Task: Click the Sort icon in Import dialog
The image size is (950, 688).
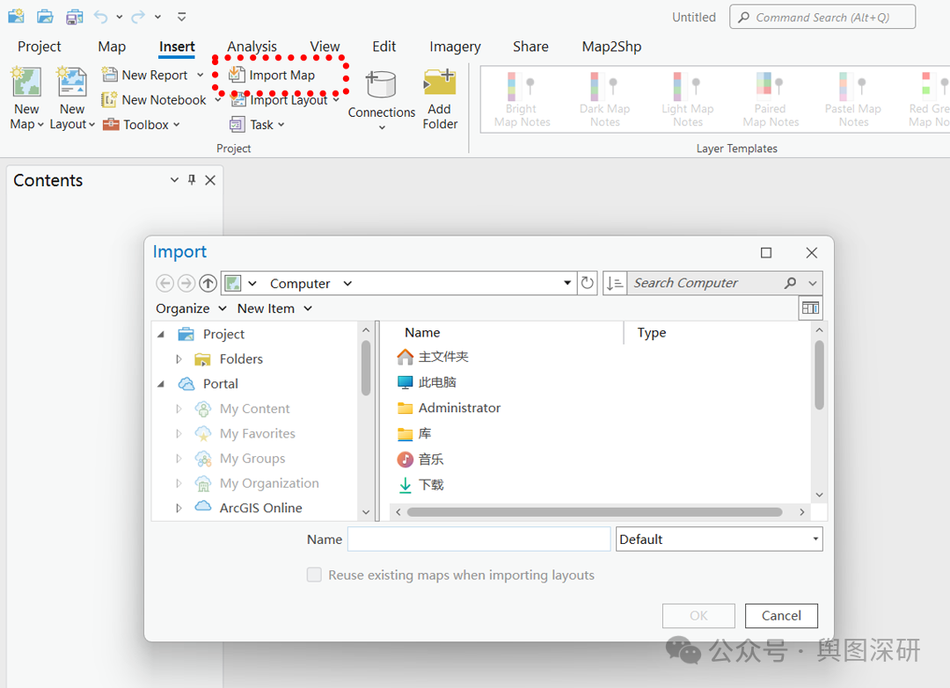Action: coord(615,283)
